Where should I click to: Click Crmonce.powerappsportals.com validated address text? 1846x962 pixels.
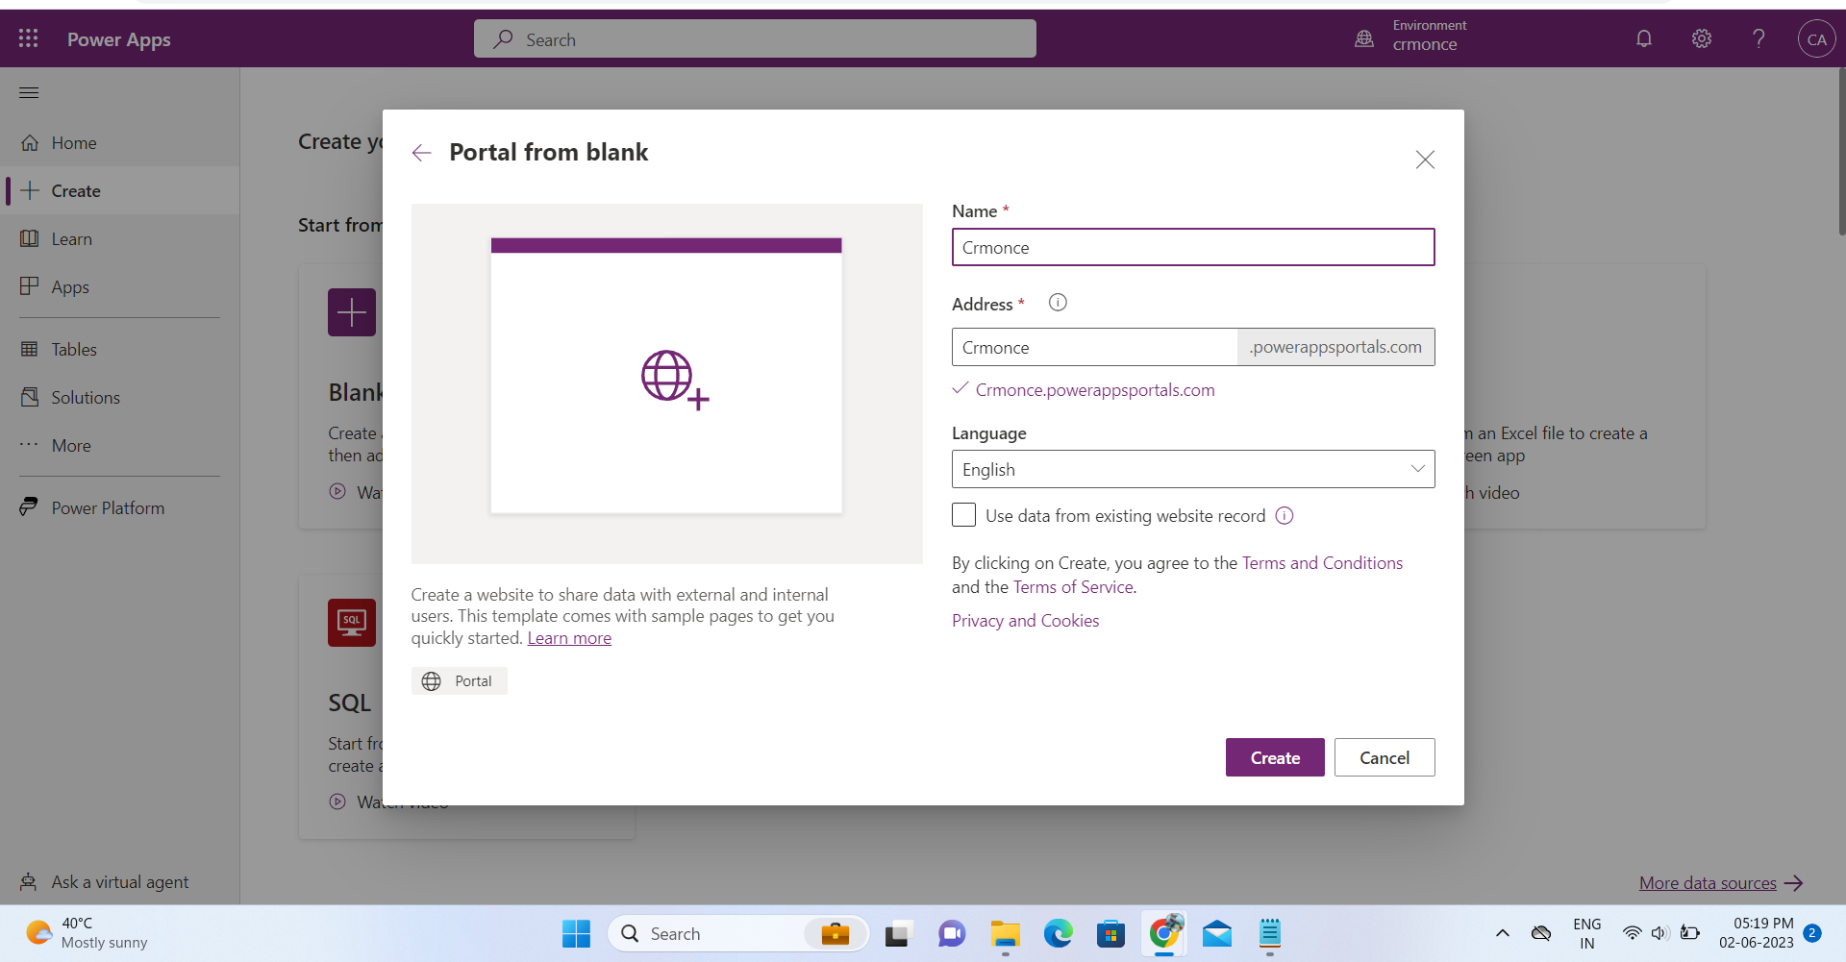[x=1095, y=390]
